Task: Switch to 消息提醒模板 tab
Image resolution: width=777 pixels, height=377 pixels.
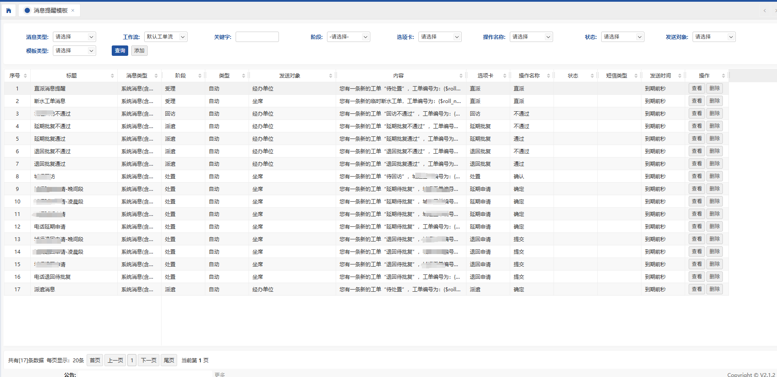Action: 50,10
